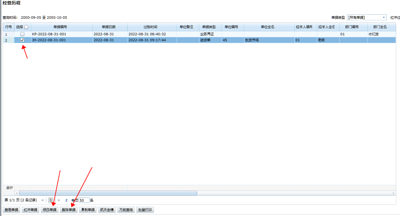Click the refresh icon in pagination bar
The height and width of the screenshot is (216, 400).
(x=66, y=200)
